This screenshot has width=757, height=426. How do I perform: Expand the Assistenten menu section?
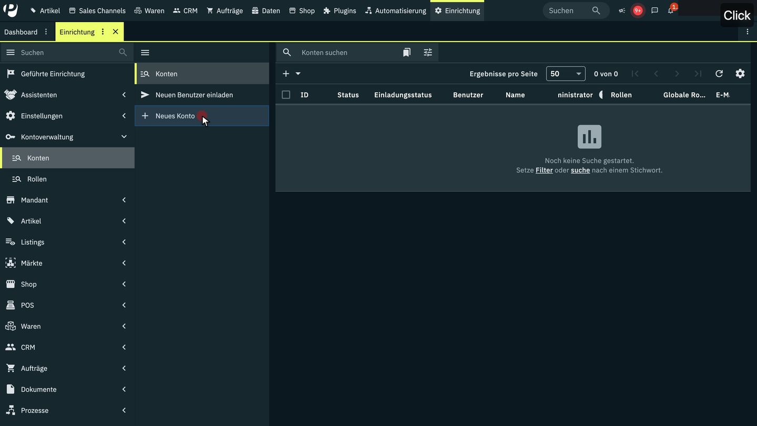[x=67, y=95]
